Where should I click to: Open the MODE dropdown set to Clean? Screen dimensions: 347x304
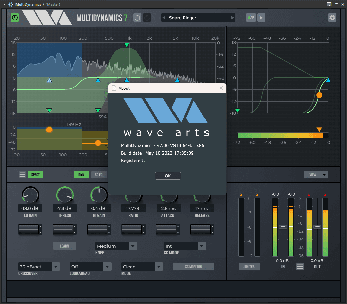(142, 267)
